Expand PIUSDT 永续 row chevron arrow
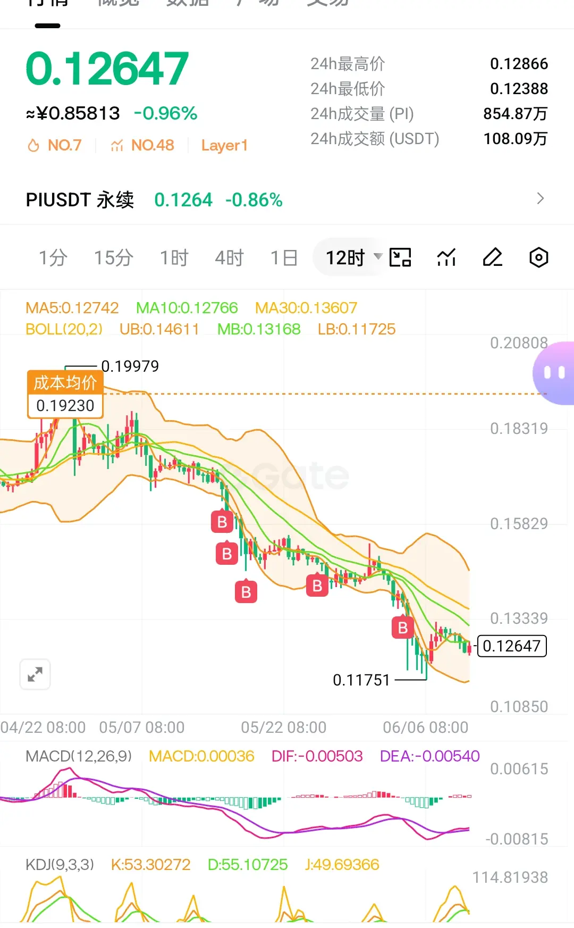 point(541,199)
